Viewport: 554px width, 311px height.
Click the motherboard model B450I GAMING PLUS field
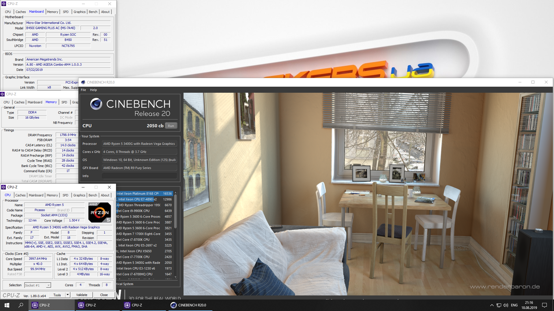53,28
